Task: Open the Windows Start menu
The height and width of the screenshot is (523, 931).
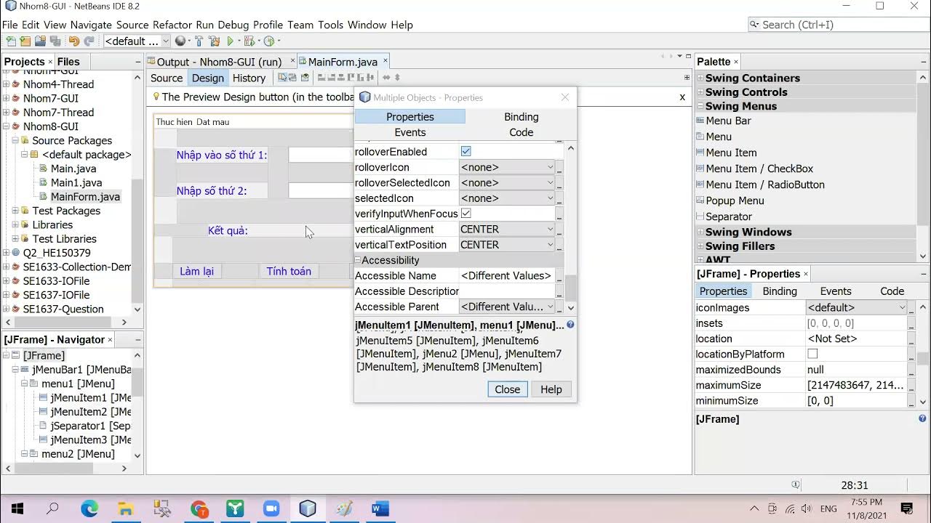Action: coord(17,508)
